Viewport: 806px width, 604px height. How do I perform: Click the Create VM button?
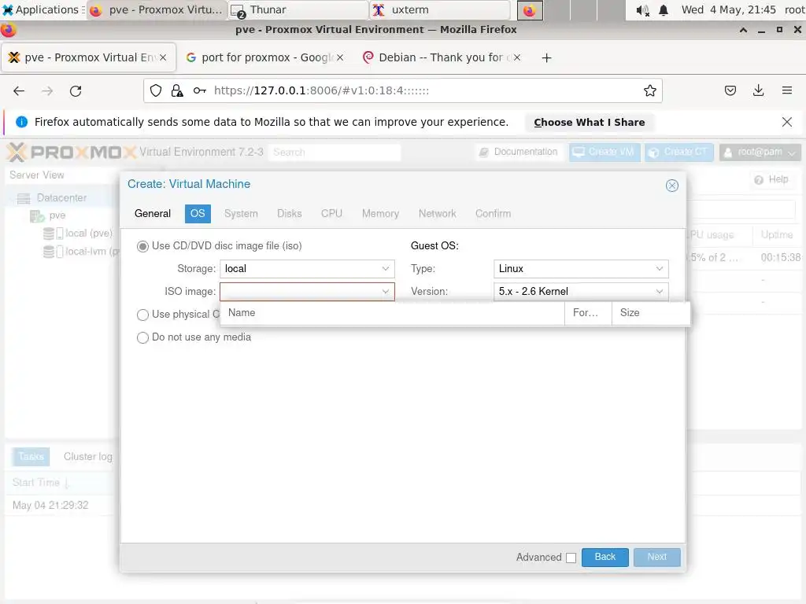point(604,152)
